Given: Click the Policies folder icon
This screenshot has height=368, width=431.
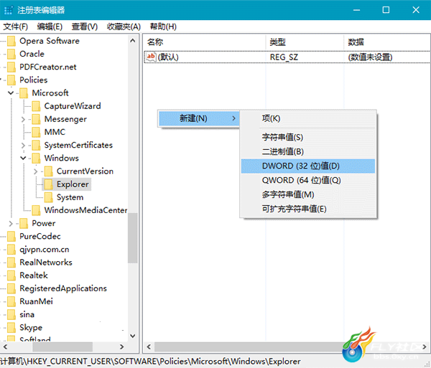Looking at the screenshot, I should (x=11, y=80).
